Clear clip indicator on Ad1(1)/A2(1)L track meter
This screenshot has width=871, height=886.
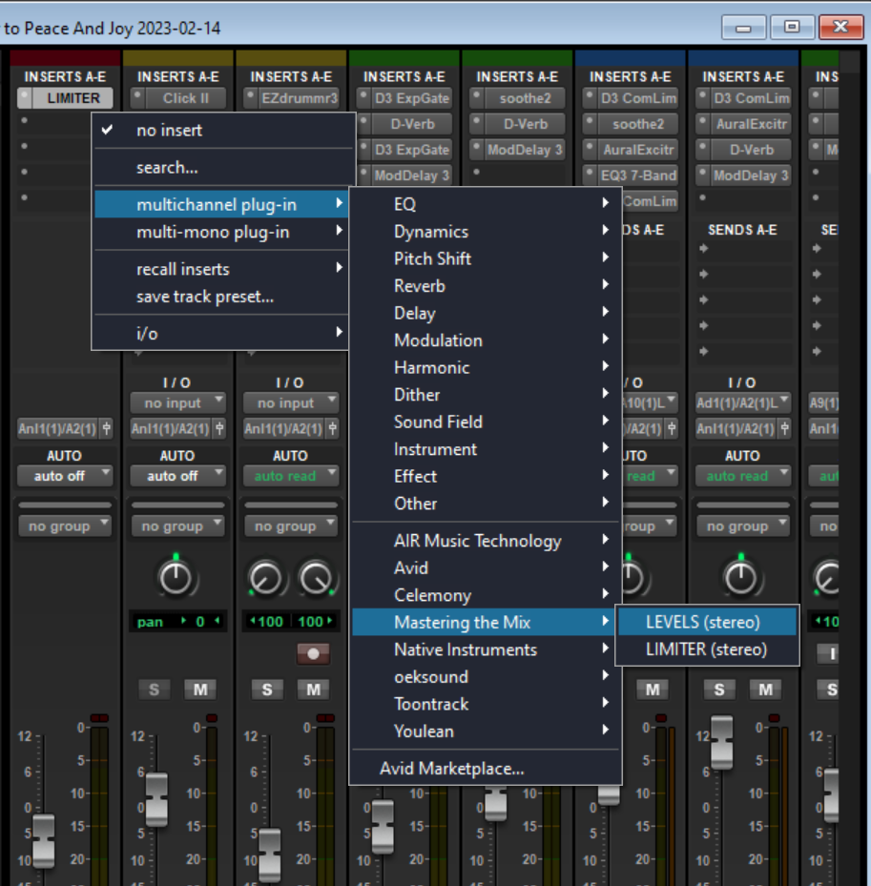point(775,718)
